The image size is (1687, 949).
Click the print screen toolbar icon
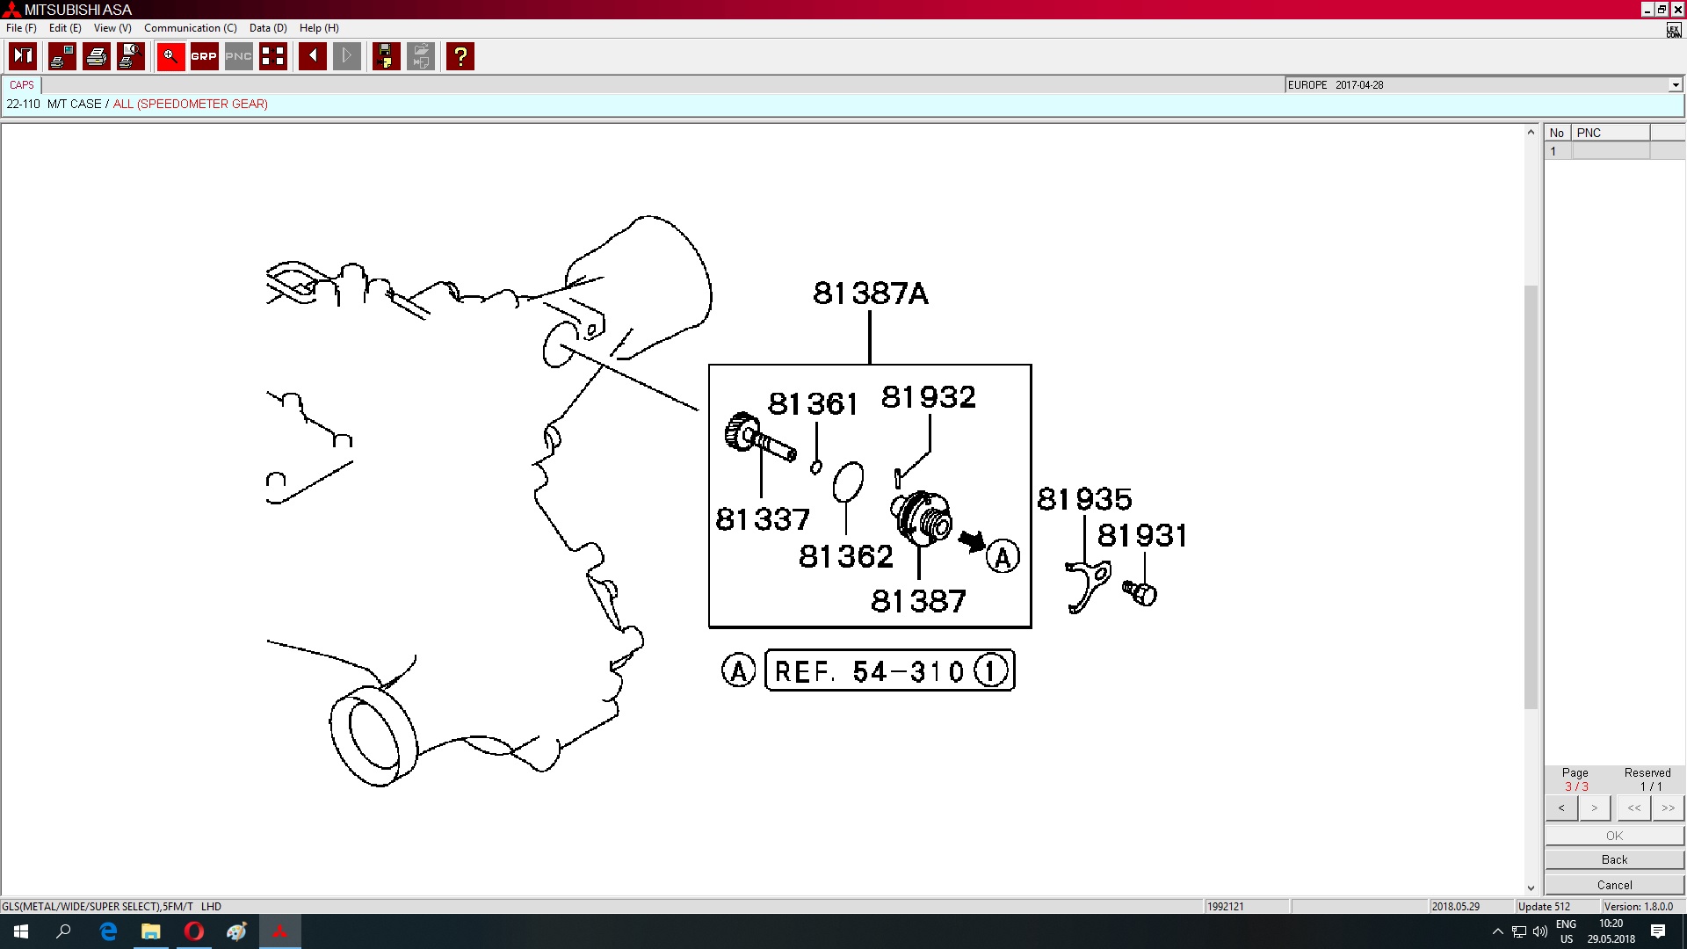coord(62,56)
